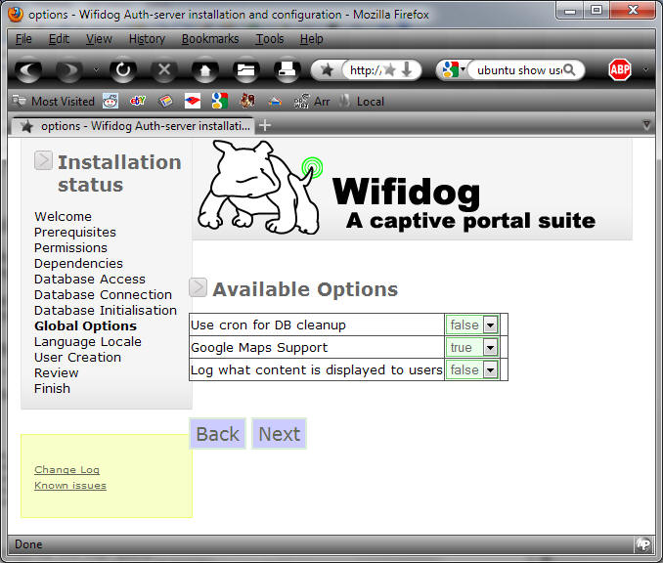663x563 pixels.
Task: Bookmark this page with the URL bar star
Action: coord(390,70)
